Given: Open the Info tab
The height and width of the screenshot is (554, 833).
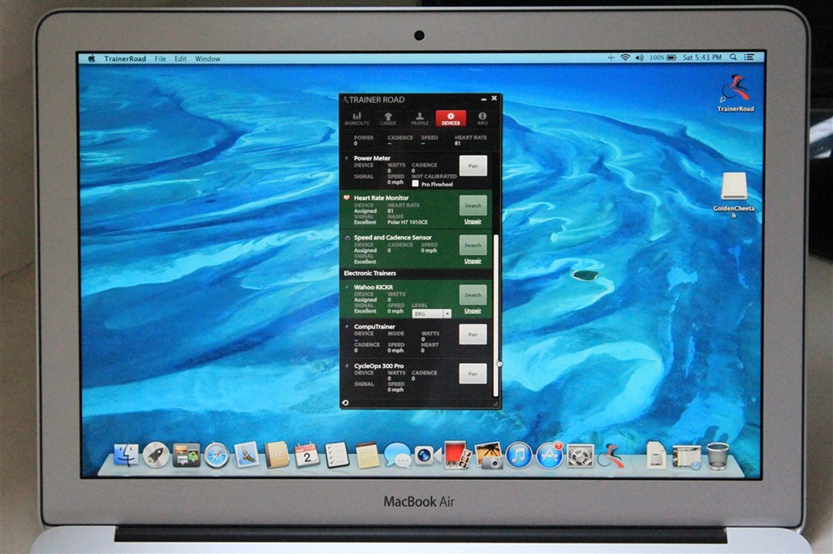Looking at the screenshot, I should tap(482, 119).
